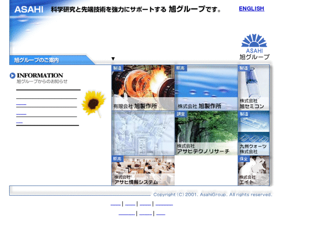Open 九州クォーツ株式会社 tile
This screenshot has height=242, width=324.
pos(254,133)
